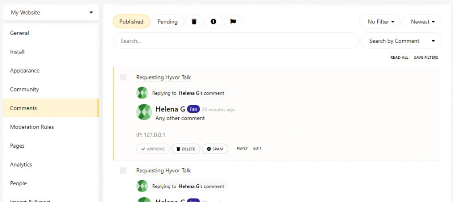
Task: Open Moderation Rules in the sidebar
Action: click(x=51, y=127)
